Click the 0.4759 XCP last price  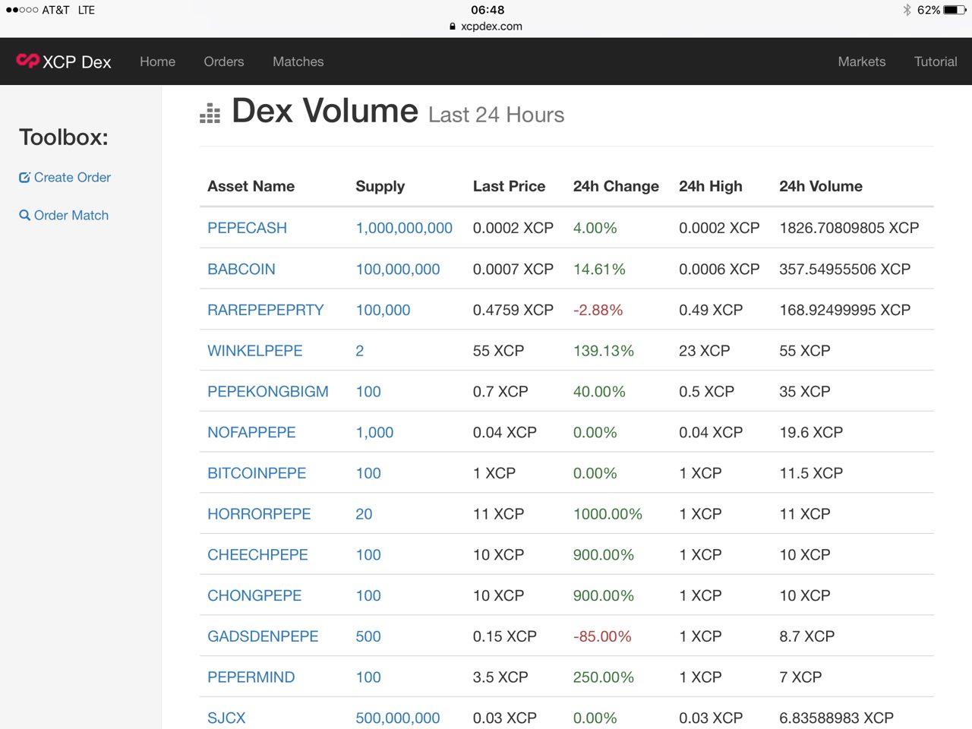(x=513, y=310)
